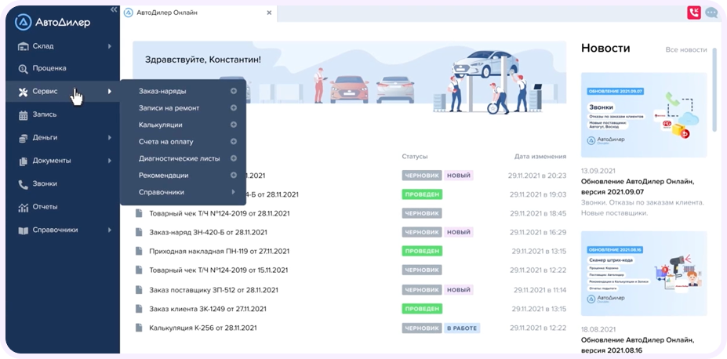Viewport: 727px width, 359px height.
Task: Click the Деньги coins icon
Action: [x=24, y=138]
